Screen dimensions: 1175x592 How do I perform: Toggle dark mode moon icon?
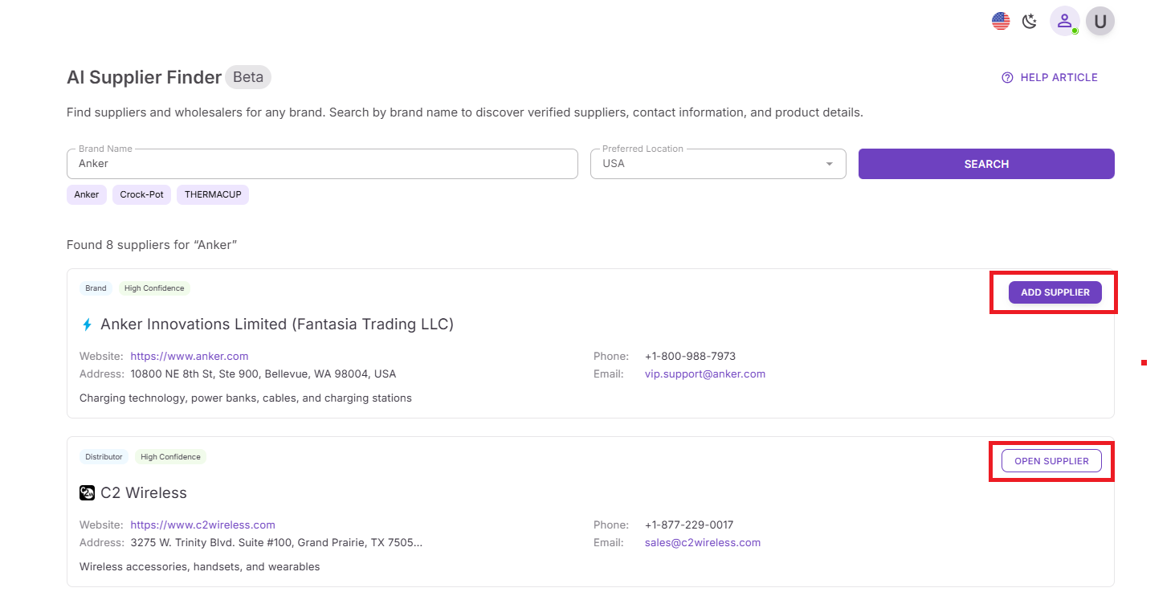pyautogui.click(x=1030, y=22)
